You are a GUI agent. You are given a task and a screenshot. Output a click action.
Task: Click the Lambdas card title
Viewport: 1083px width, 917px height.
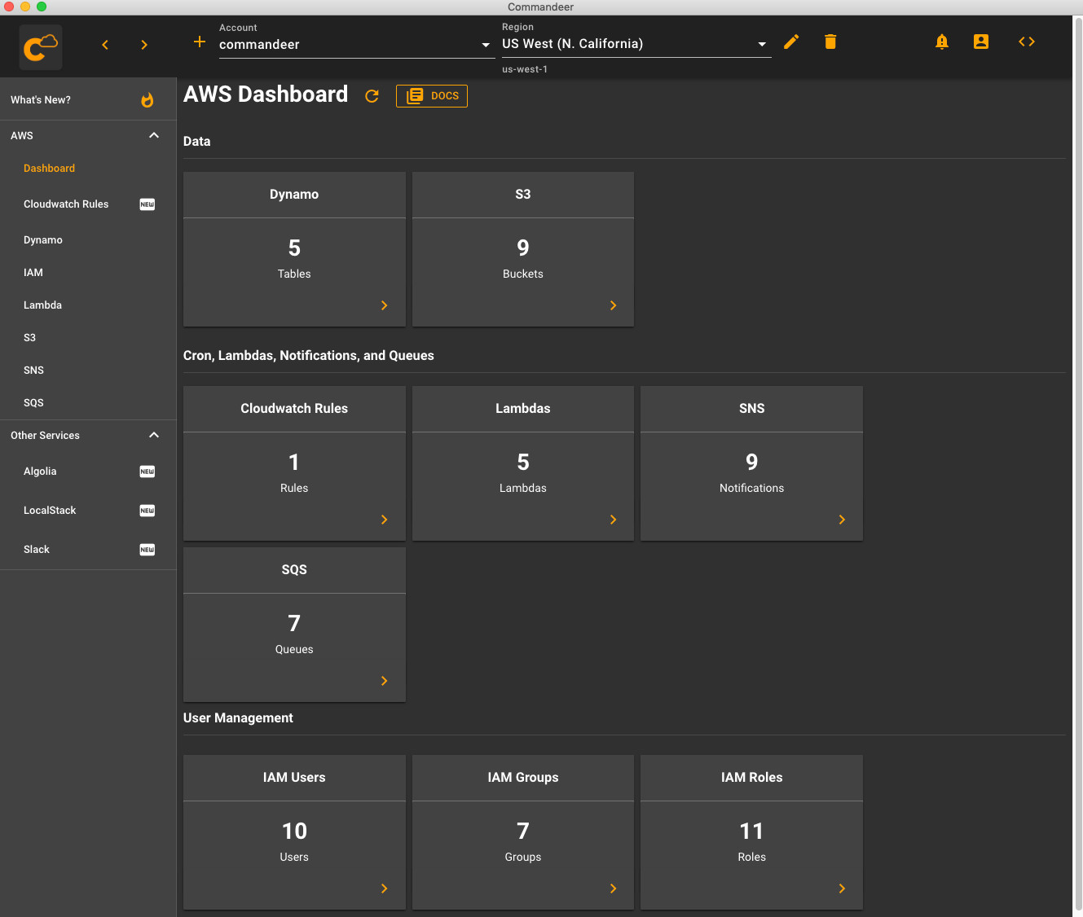coord(523,409)
